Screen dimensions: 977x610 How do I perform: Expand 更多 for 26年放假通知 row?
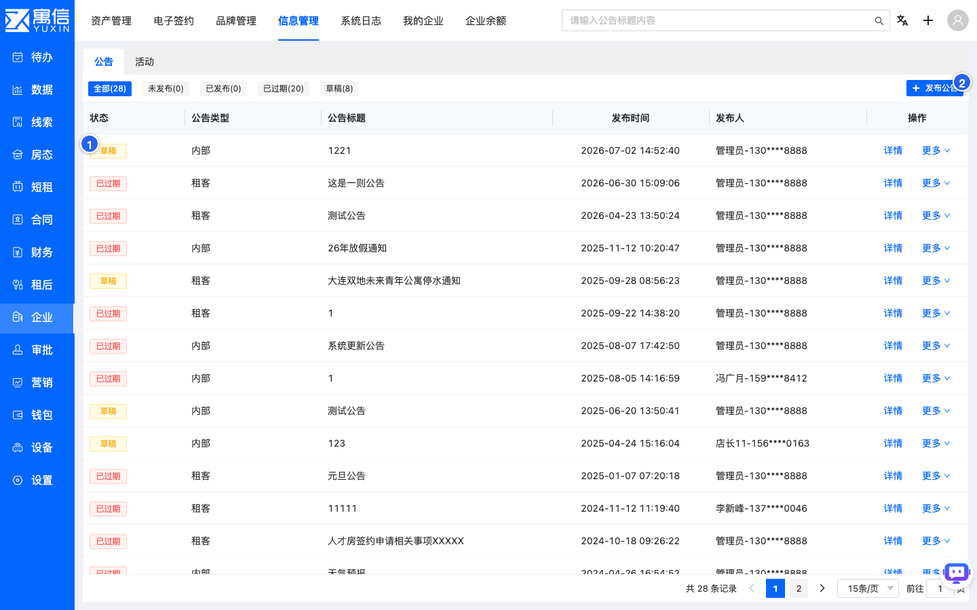[x=936, y=248]
